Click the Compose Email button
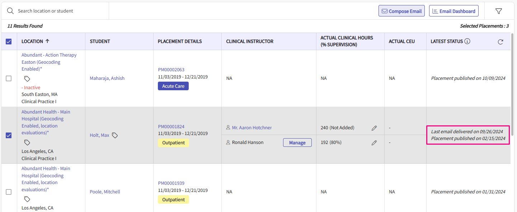Viewport: 517px width, 212px height. coord(401,11)
